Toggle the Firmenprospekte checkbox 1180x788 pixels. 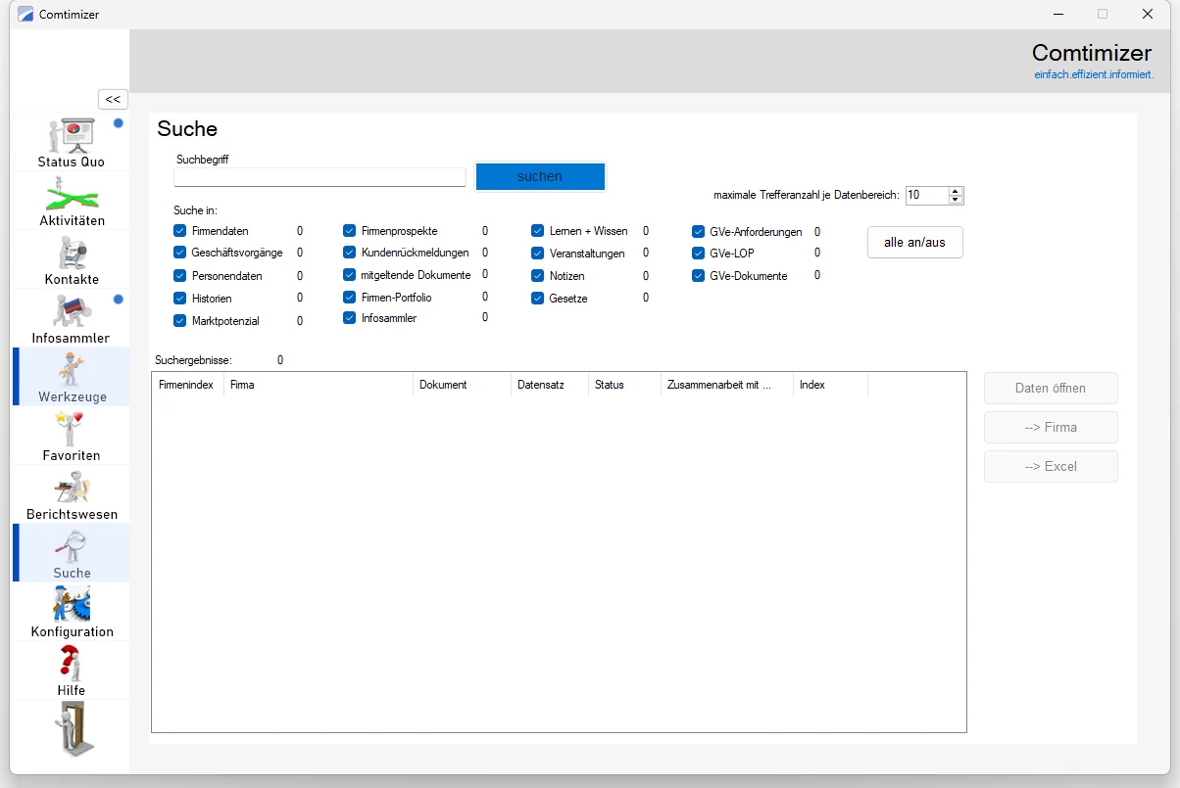coord(350,231)
